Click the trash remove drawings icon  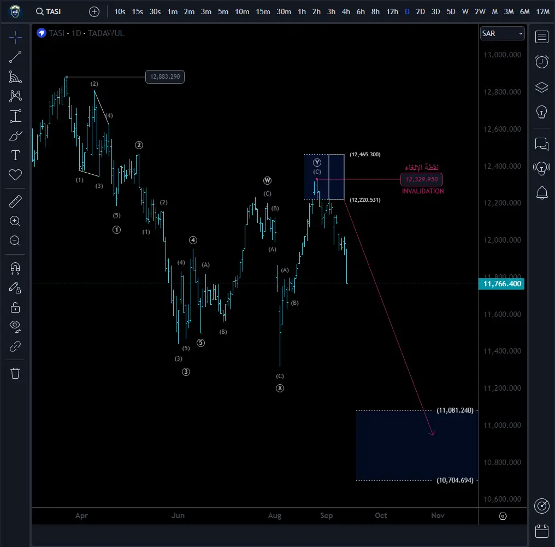(x=15, y=373)
